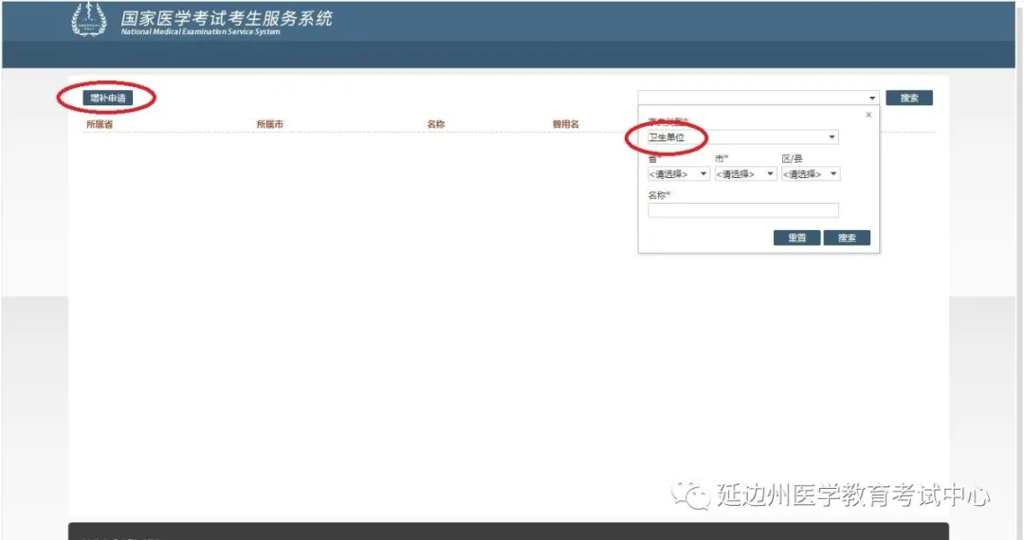Click the 所属省 column header
Viewport: 1024px width, 540px height.
point(100,124)
